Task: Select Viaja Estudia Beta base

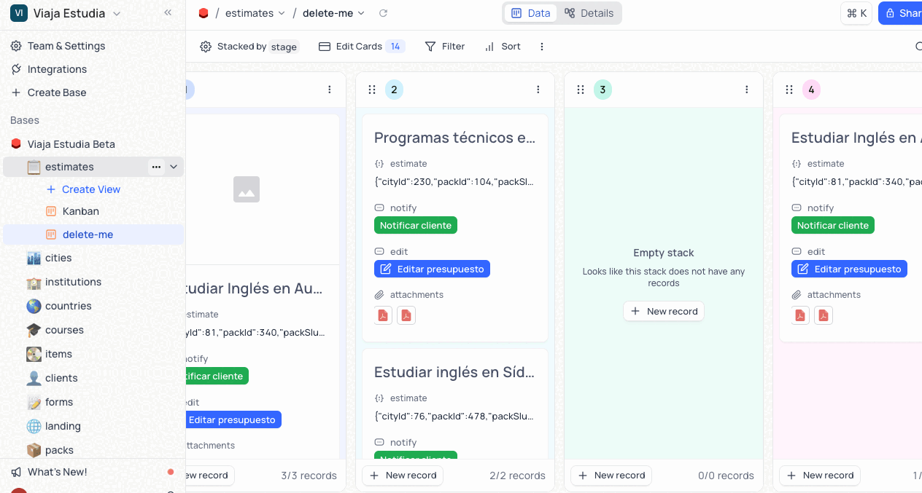Action: click(71, 144)
